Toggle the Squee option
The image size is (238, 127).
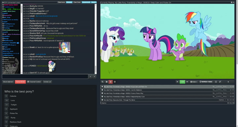tap(94, 2)
